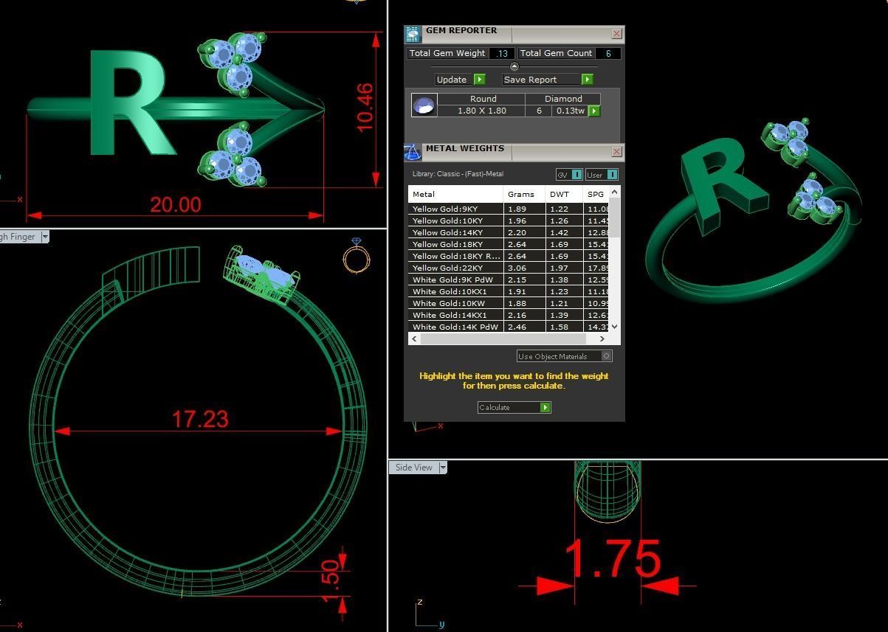Click green arrow next to 0.13tw
This screenshot has width=888, height=632.
pos(594,111)
